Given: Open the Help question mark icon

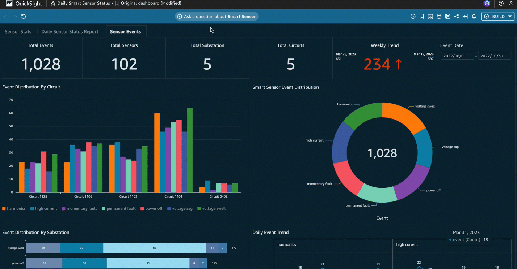Looking at the screenshot, I should (x=501, y=4).
